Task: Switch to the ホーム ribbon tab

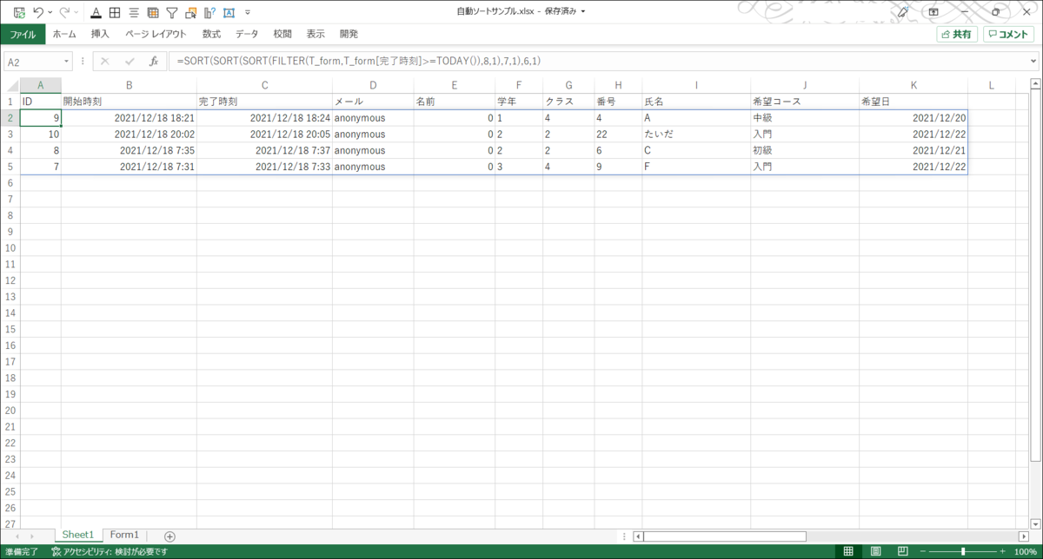Action: (64, 34)
